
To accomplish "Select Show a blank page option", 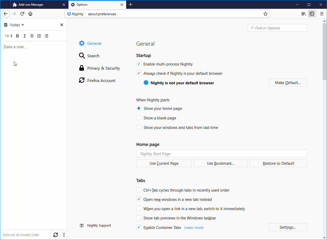I will click(139, 118).
